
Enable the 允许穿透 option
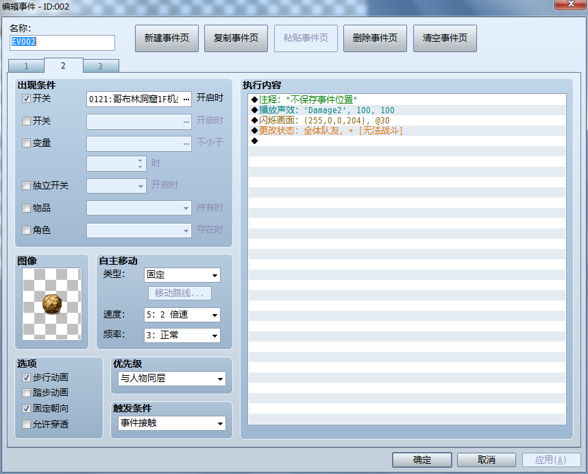tap(26, 425)
